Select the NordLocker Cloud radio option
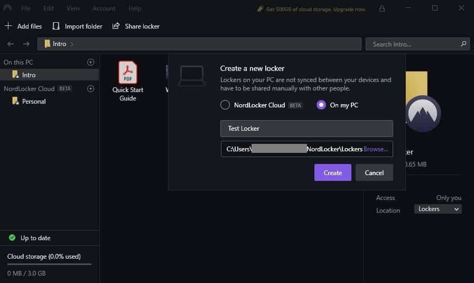474x283 pixels. pyautogui.click(x=225, y=105)
